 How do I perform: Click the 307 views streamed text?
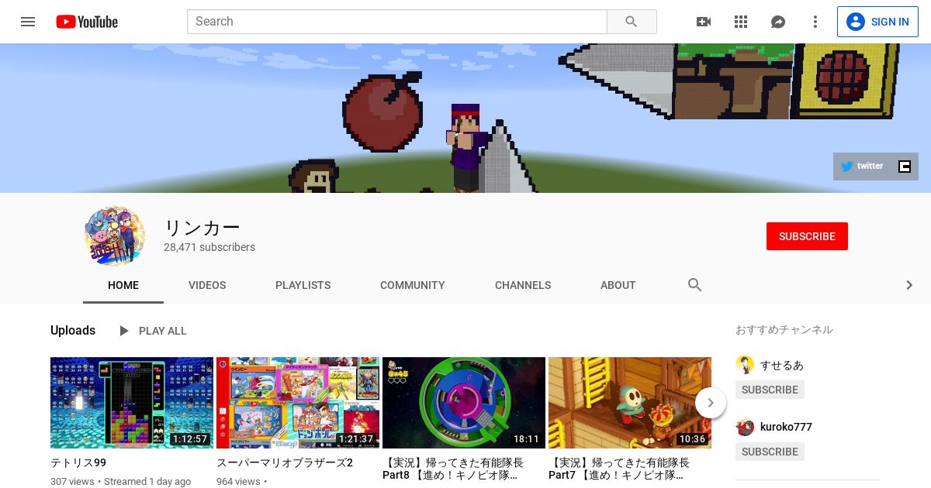[x=120, y=481]
